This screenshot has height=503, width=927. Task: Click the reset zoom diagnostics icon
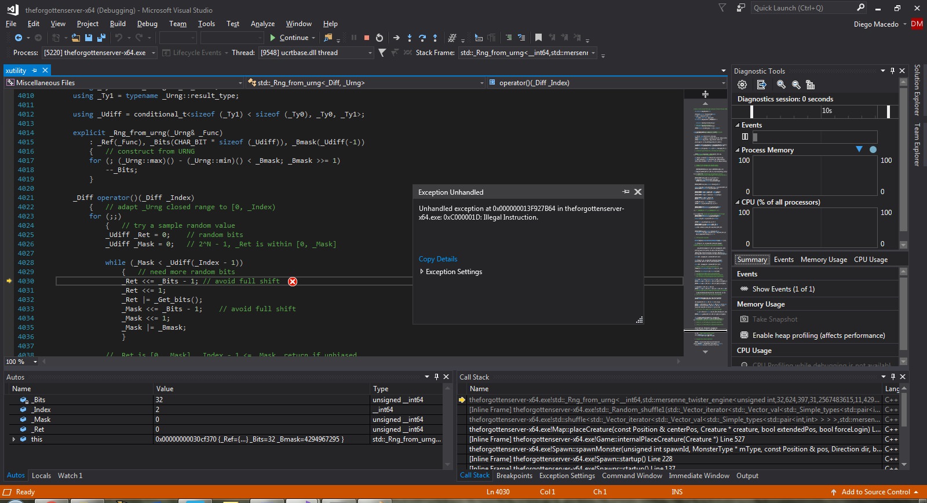point(811,85)
